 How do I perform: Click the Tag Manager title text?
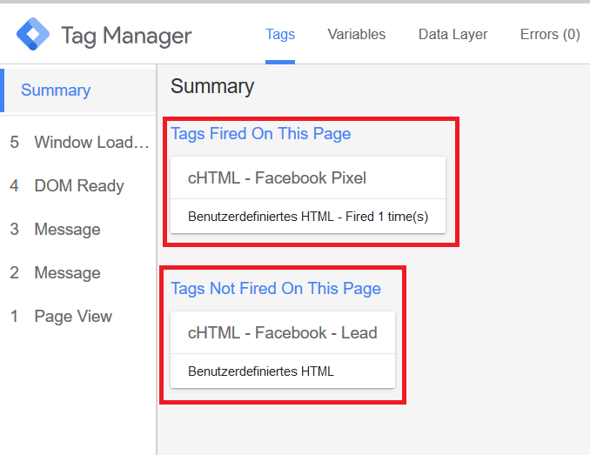coord(126,37)
